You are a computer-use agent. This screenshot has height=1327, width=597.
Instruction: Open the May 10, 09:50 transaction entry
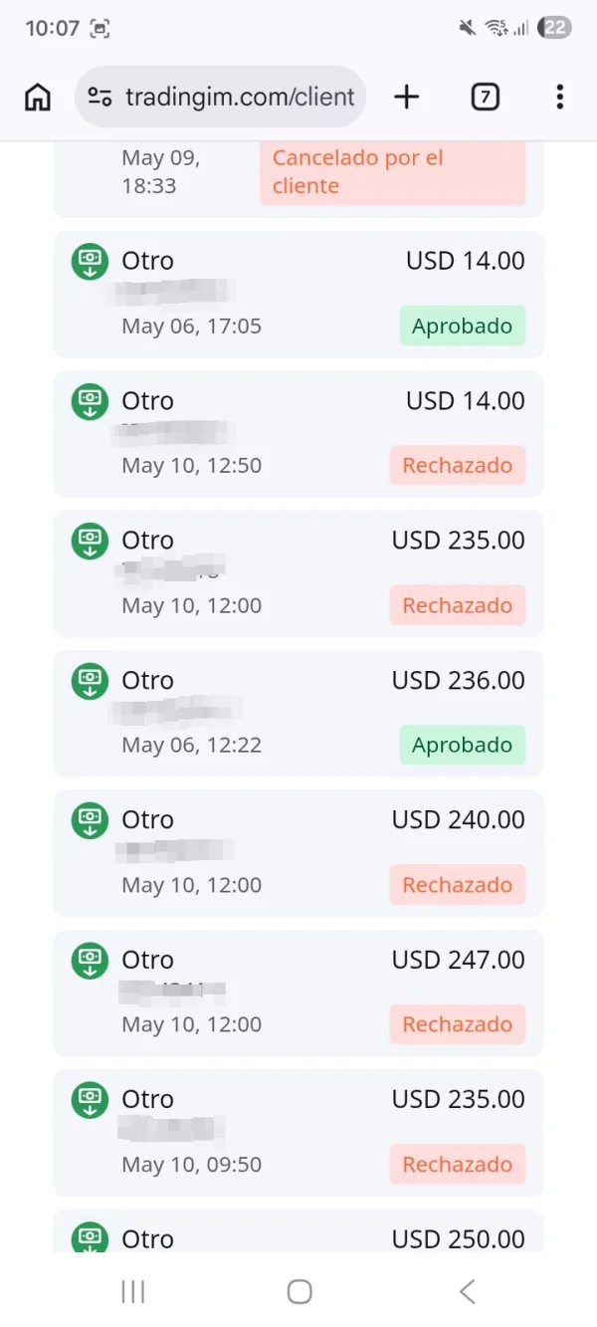pyautogui.click(x=298, y=1133)
